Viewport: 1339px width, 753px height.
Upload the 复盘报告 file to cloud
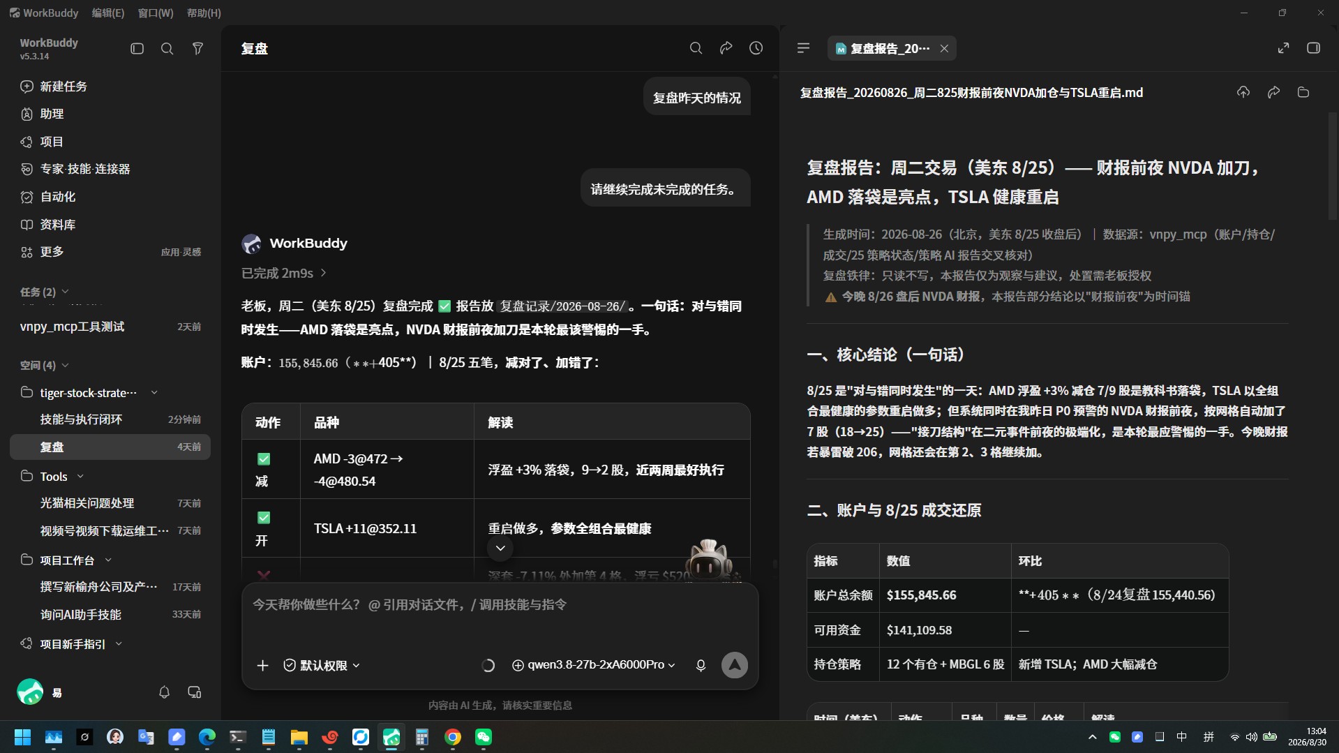[1243, 92]
